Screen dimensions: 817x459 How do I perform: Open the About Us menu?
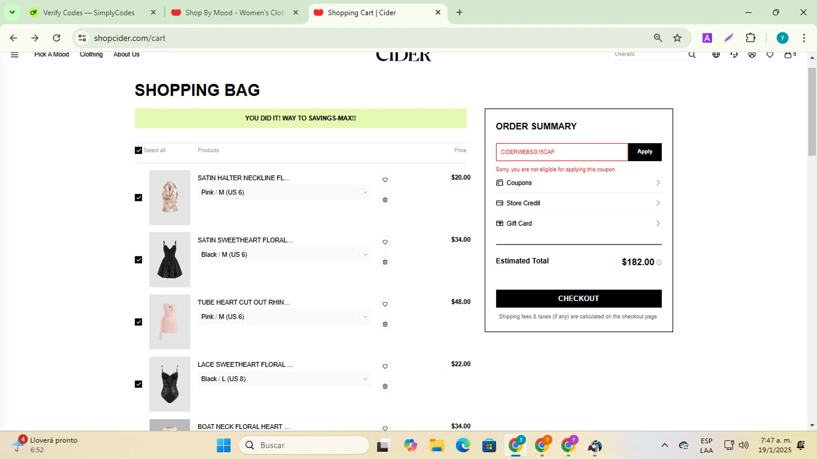126,54
